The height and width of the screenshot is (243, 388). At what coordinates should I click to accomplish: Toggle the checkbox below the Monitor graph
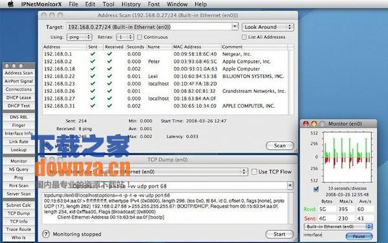[x=316, y=190]
